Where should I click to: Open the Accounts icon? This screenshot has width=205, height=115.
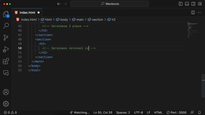tap(6, 92)
